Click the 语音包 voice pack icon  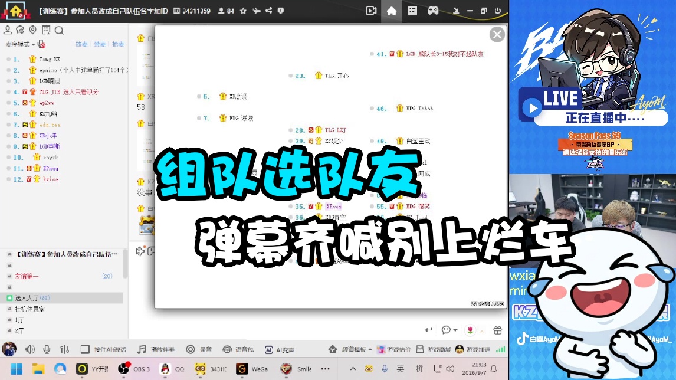227,349
